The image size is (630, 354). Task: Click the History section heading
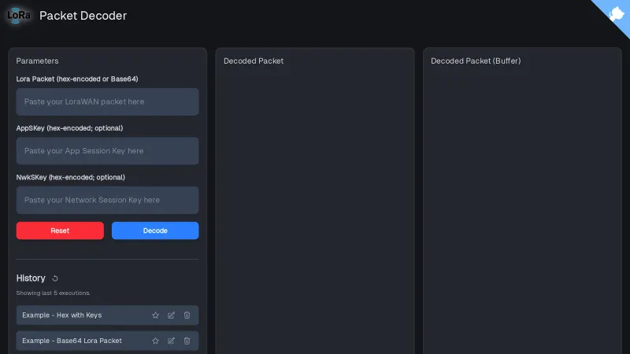click(31, 278)
